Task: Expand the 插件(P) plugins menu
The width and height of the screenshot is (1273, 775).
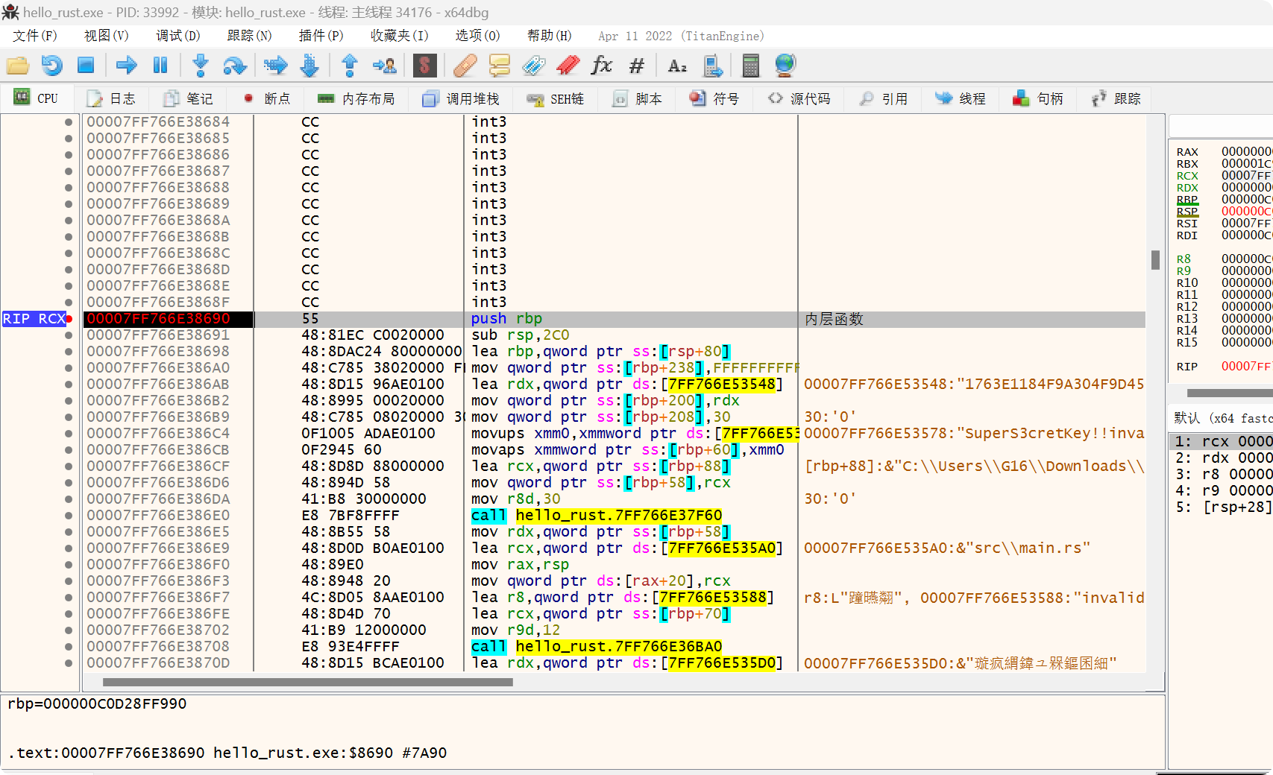Action: point(321,36)
